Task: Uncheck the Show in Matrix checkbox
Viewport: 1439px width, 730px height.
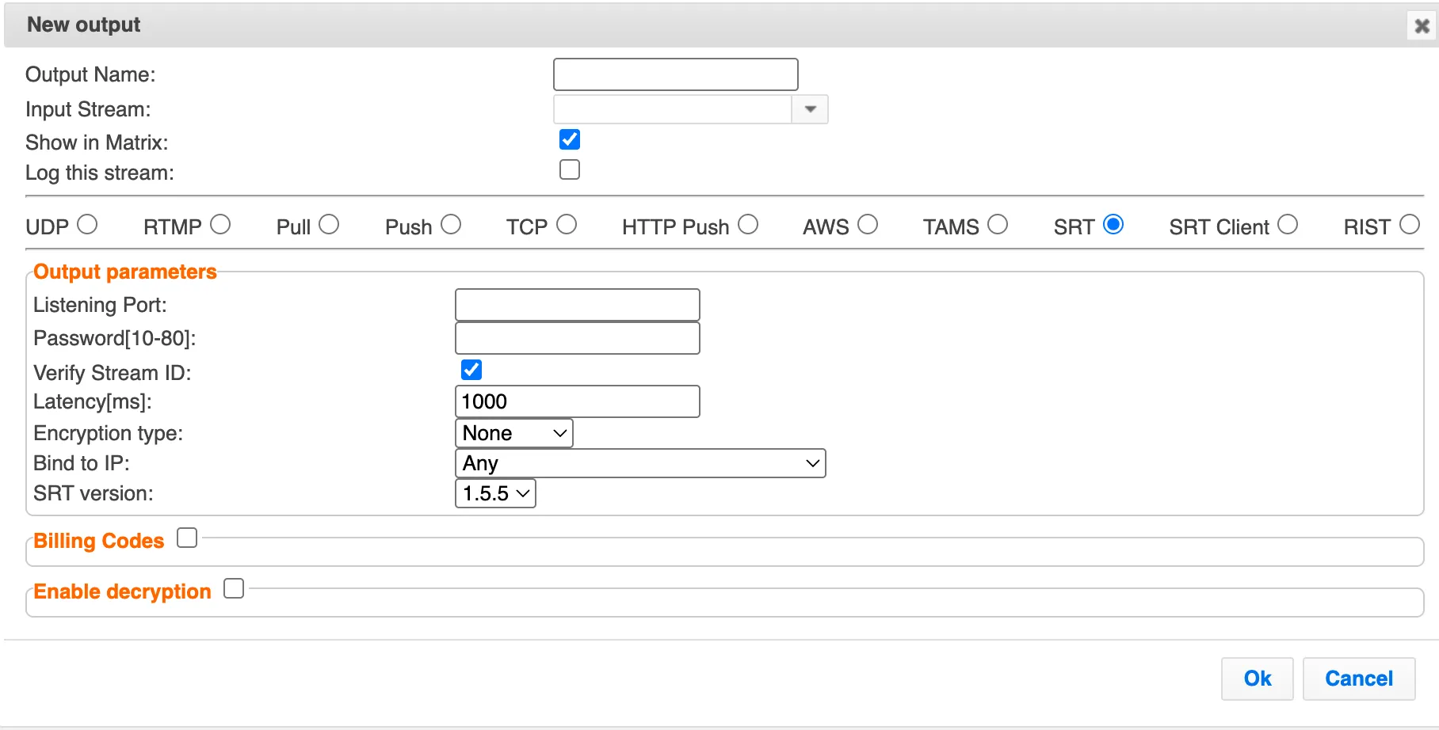Action: pyautogui.click(x=570, y=139)
